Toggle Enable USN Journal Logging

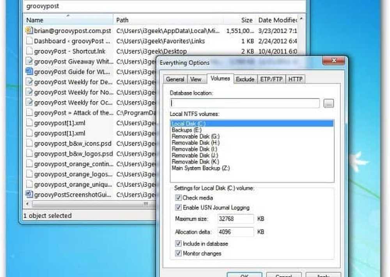click(179, 208)
